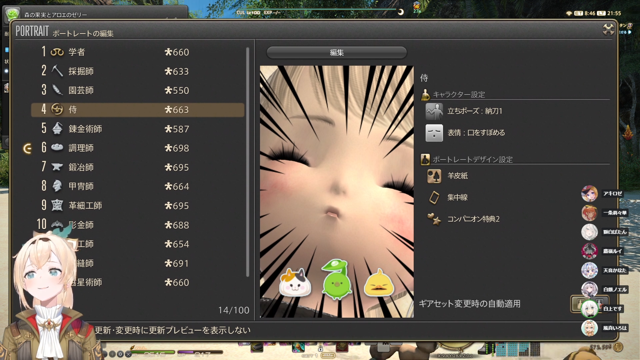Click the 風真いろは avatar icon
The height and width of the screenshot is (360, 640).
[589, 328]
